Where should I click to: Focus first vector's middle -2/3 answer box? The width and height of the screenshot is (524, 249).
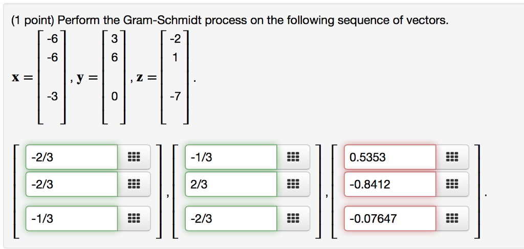coord(72,184)
